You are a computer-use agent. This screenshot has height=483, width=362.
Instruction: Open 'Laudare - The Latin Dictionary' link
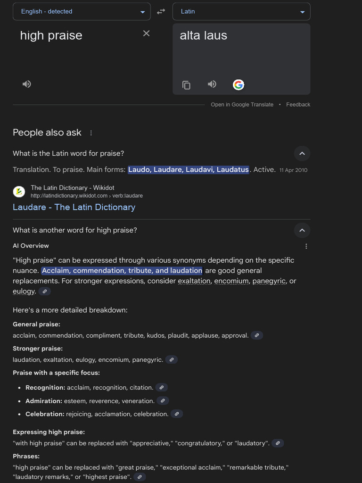coord(74,207)
